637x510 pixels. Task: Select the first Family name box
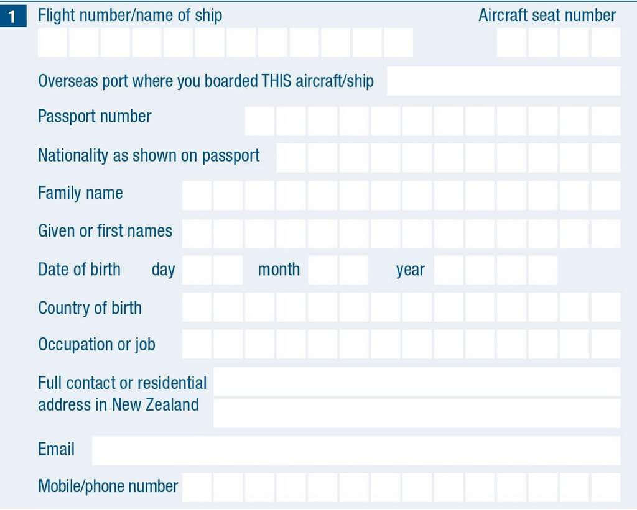197,196
